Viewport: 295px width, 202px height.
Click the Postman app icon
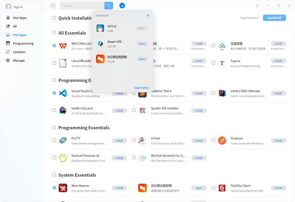(222, 141)
